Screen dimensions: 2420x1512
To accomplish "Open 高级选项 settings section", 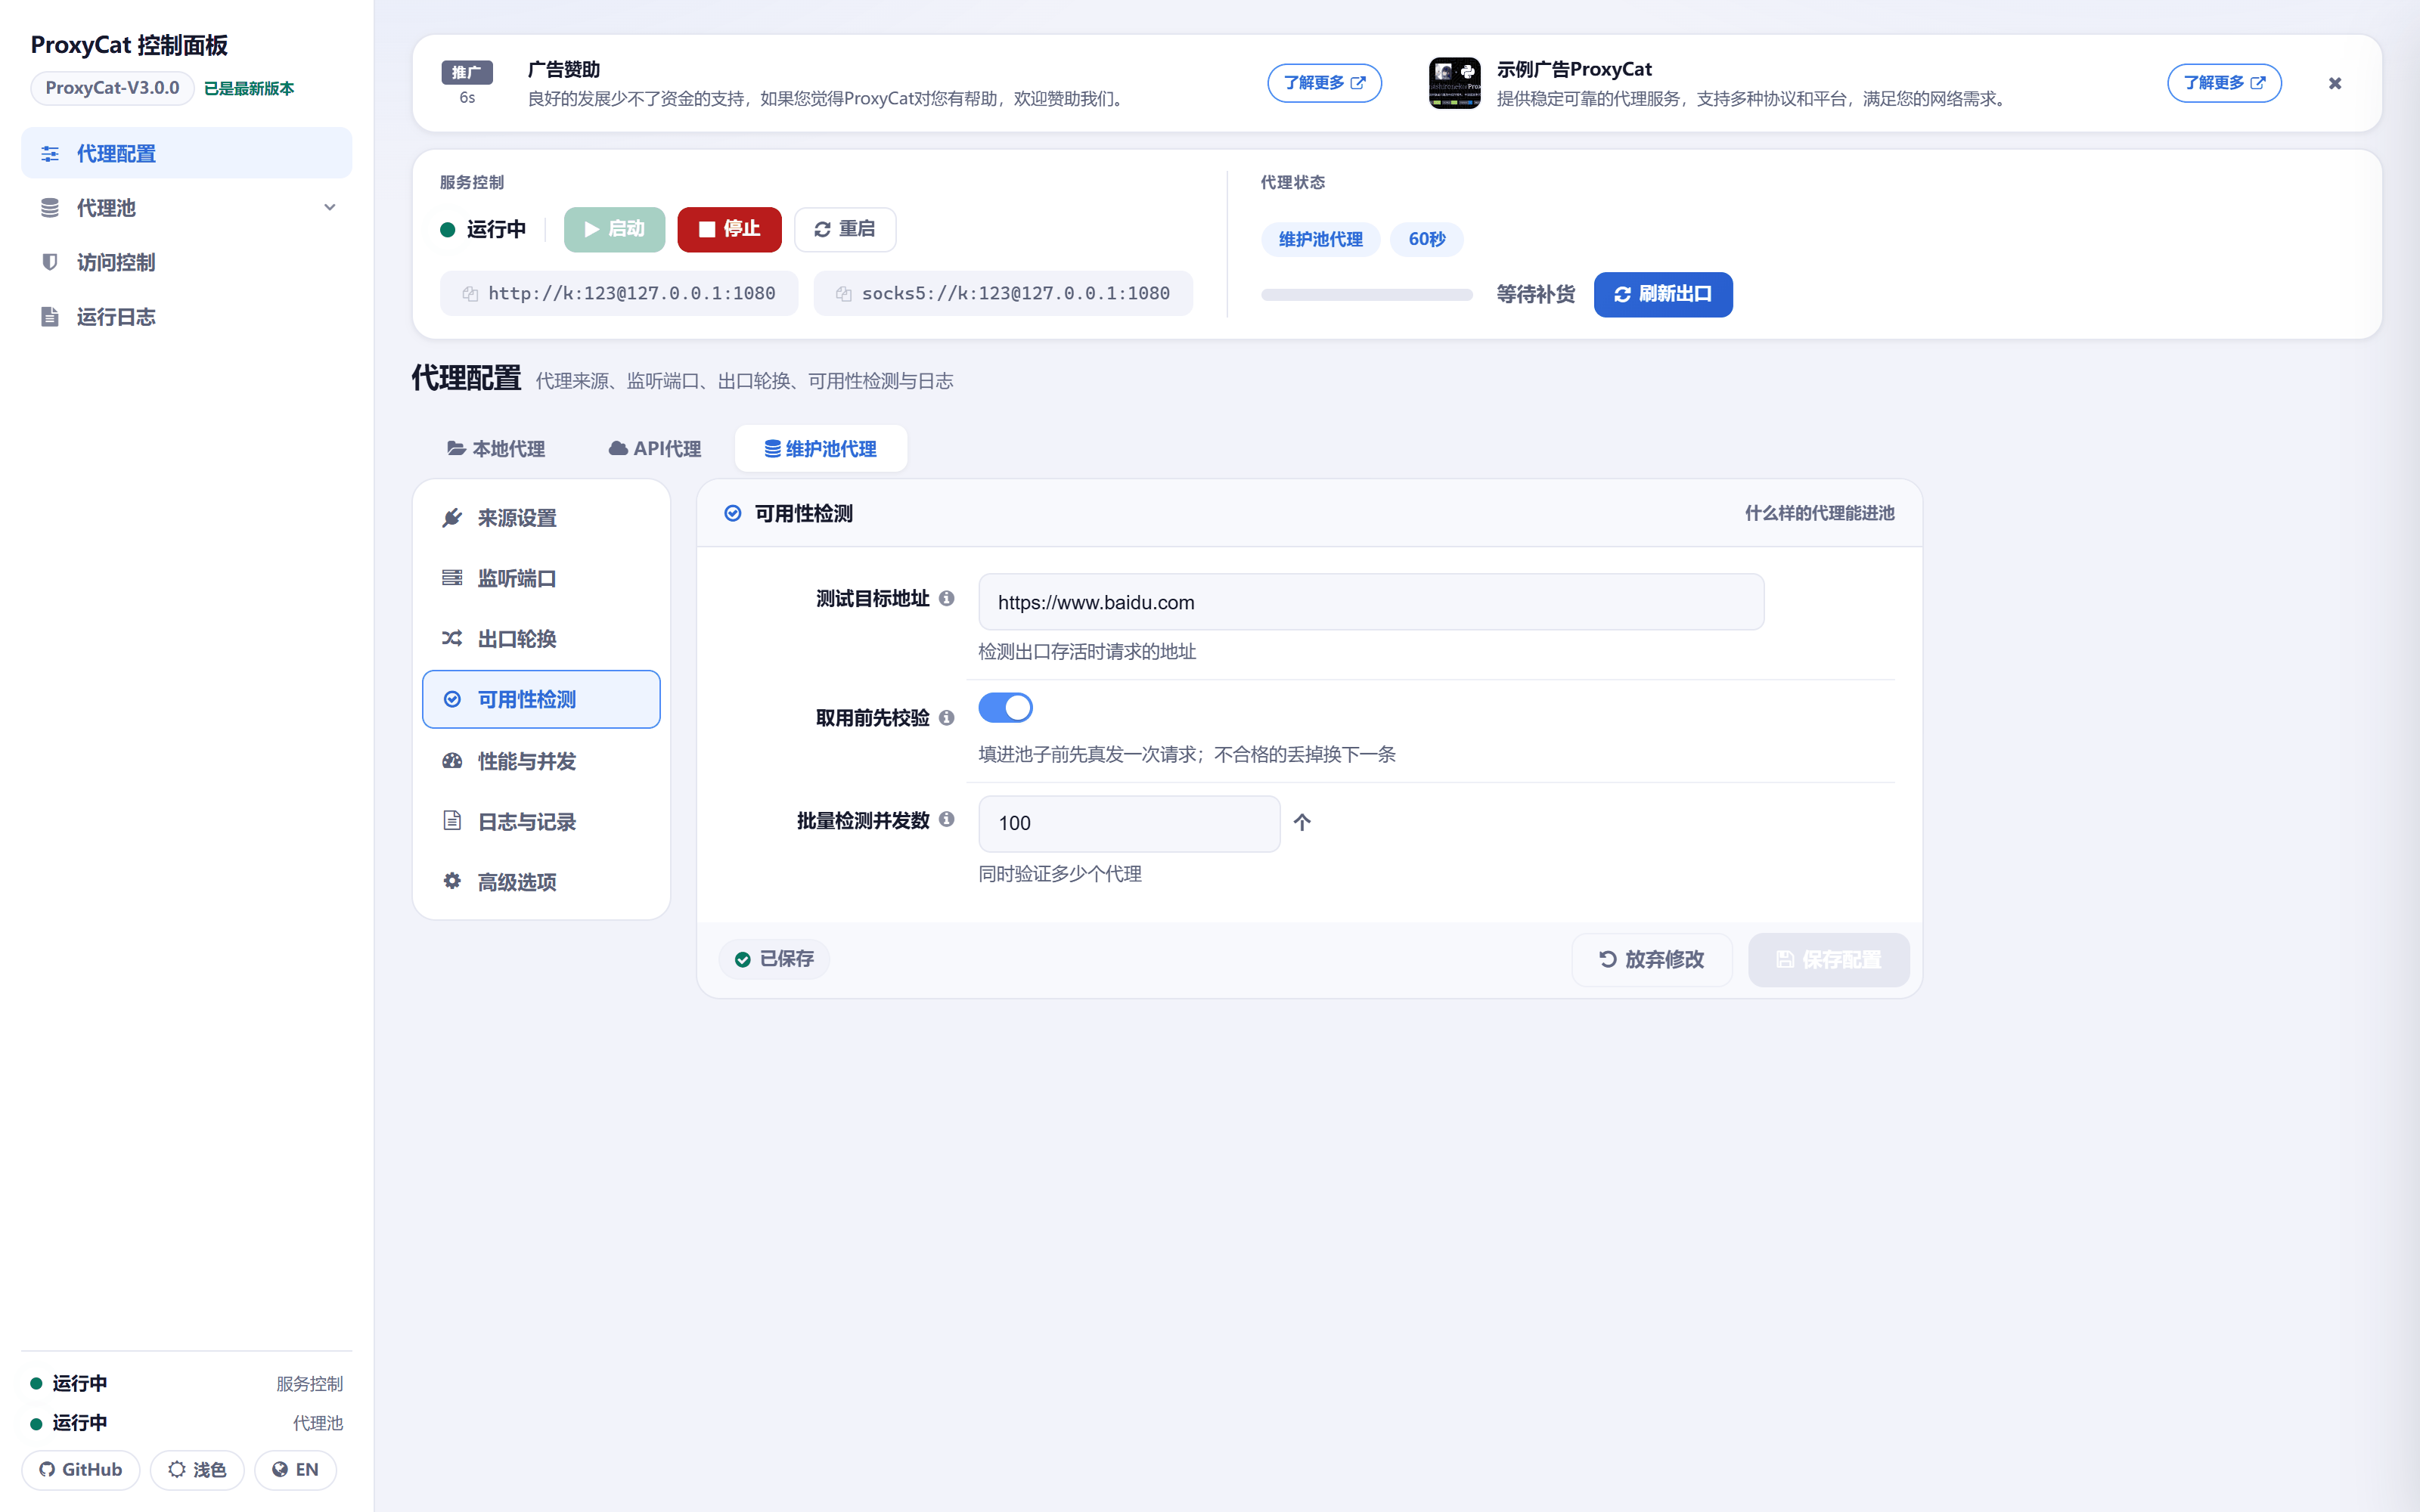I will pos(541,881).
